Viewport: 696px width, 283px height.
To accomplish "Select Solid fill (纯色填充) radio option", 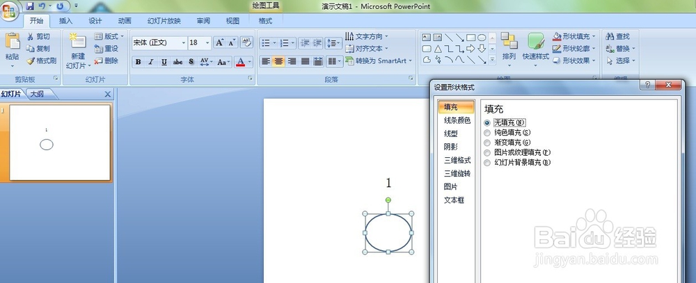I will (487, 133).
